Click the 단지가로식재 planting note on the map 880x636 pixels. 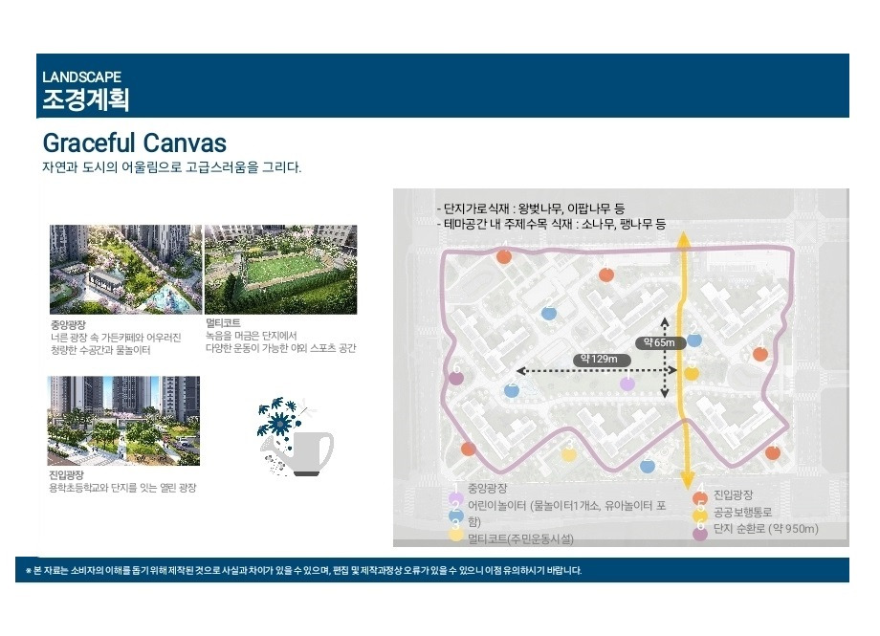coord(530,208)
